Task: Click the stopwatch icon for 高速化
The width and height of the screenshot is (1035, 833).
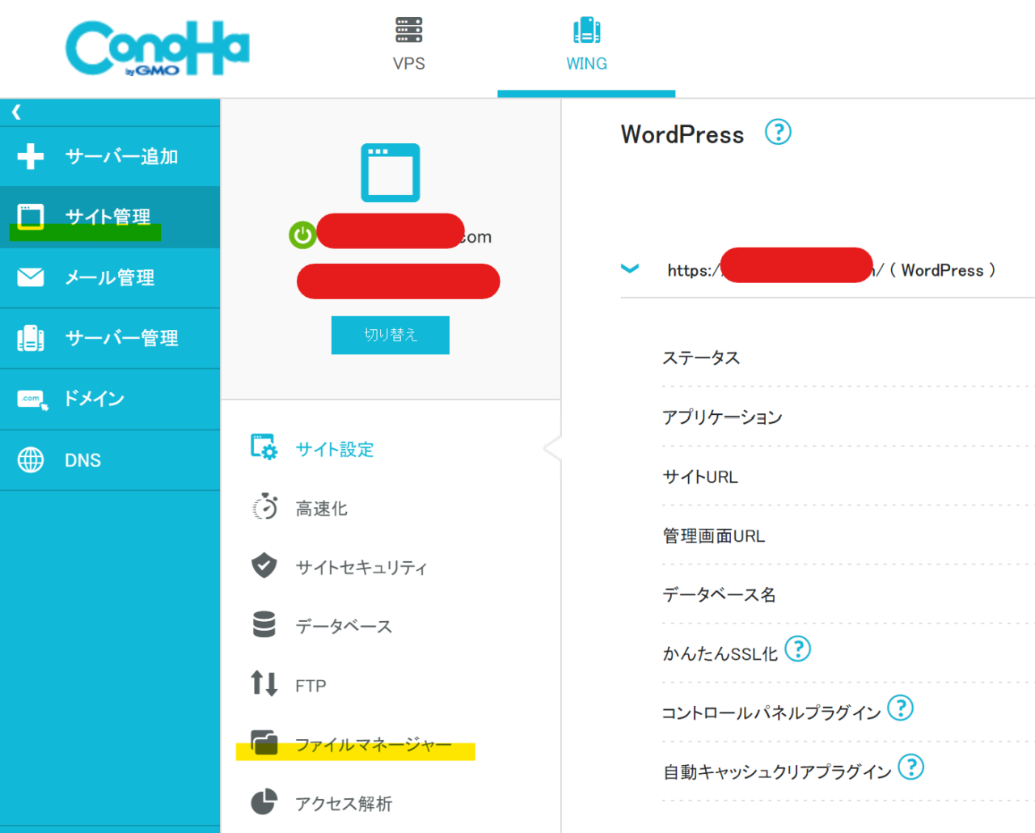Action: [264, 507]
